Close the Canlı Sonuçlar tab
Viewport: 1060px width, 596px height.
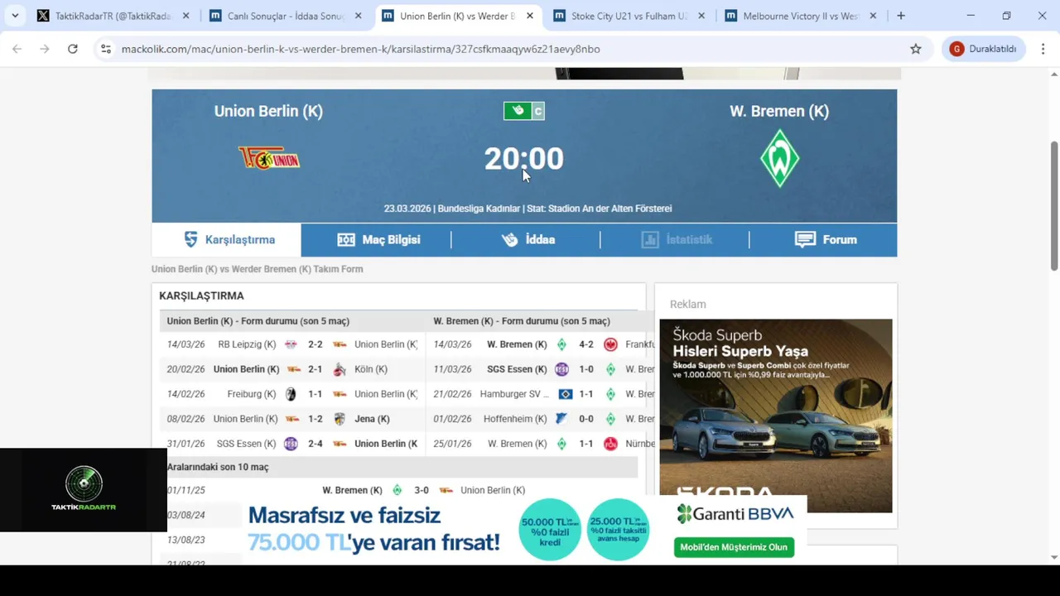pyautogui.click(x=358, y=16)
